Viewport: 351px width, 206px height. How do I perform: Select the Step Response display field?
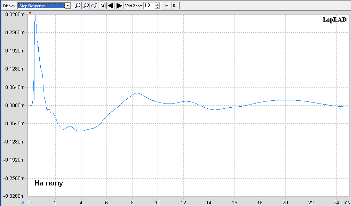41,6
